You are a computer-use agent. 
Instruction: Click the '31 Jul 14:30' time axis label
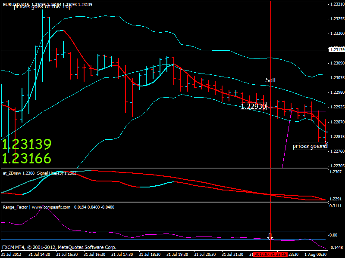(x=39, y=255)
